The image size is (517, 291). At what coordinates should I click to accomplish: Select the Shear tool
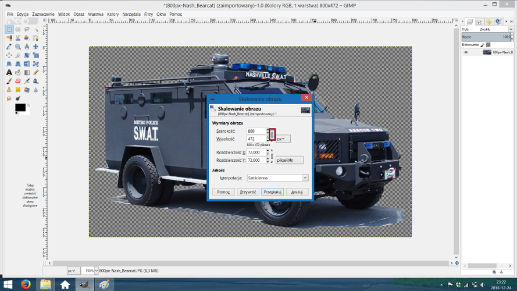(9, 63)
